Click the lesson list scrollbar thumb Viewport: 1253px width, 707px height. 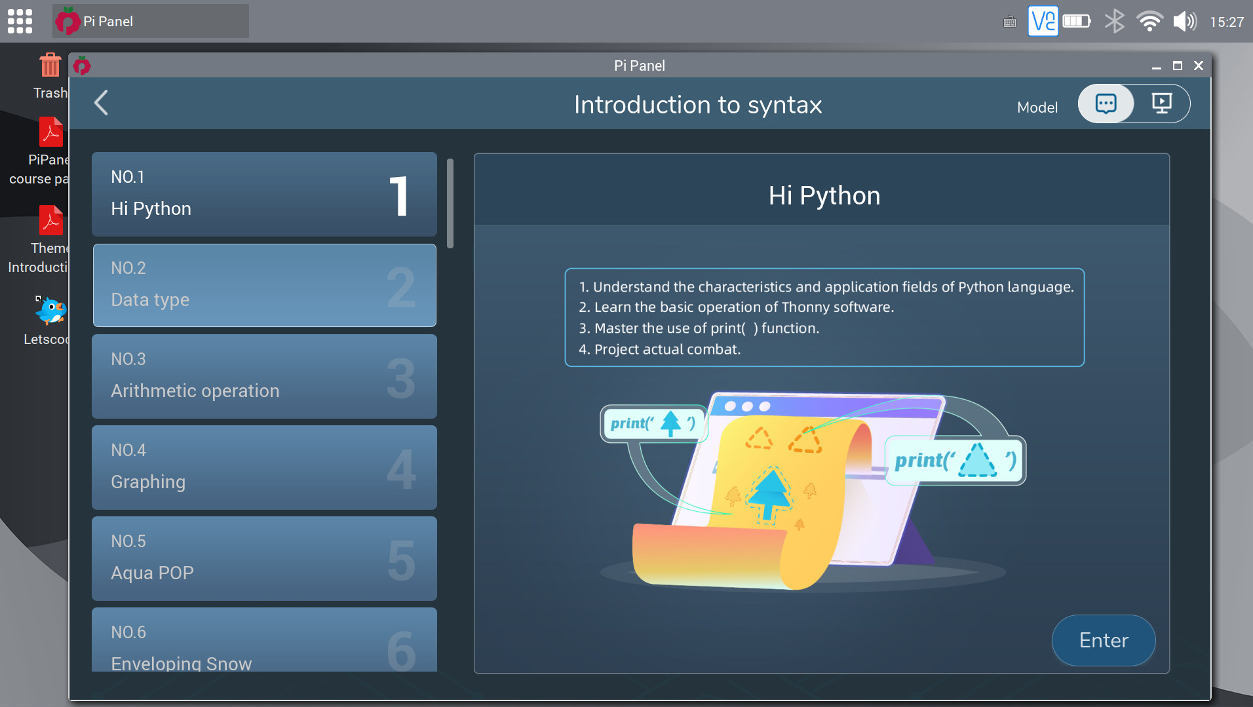pos(450,203)
